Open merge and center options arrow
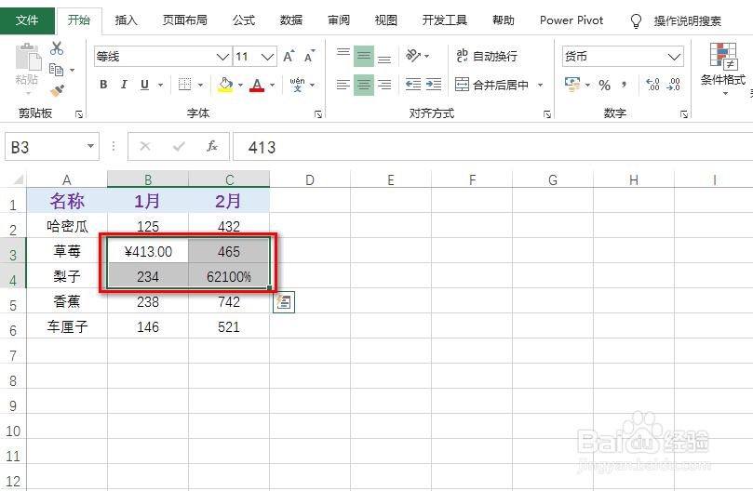753x491 pixels. (540, 85)
